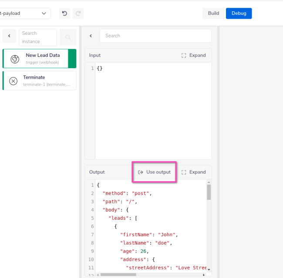
Task: Click the Output vertical scrollbar
Action: coord(209,192)
